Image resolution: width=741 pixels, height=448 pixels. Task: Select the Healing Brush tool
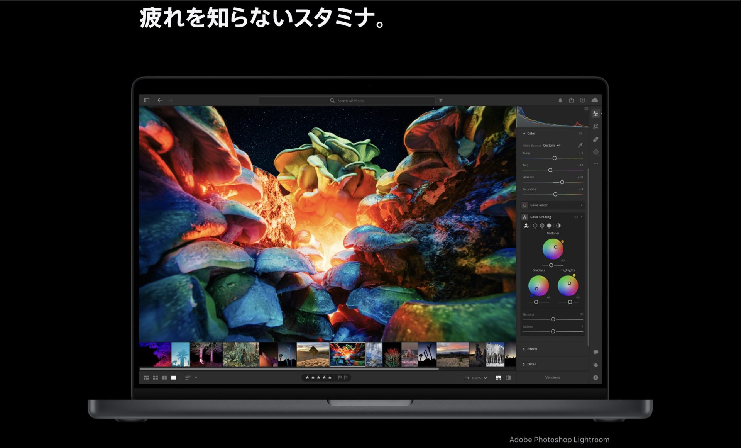(x=596, y=139)
